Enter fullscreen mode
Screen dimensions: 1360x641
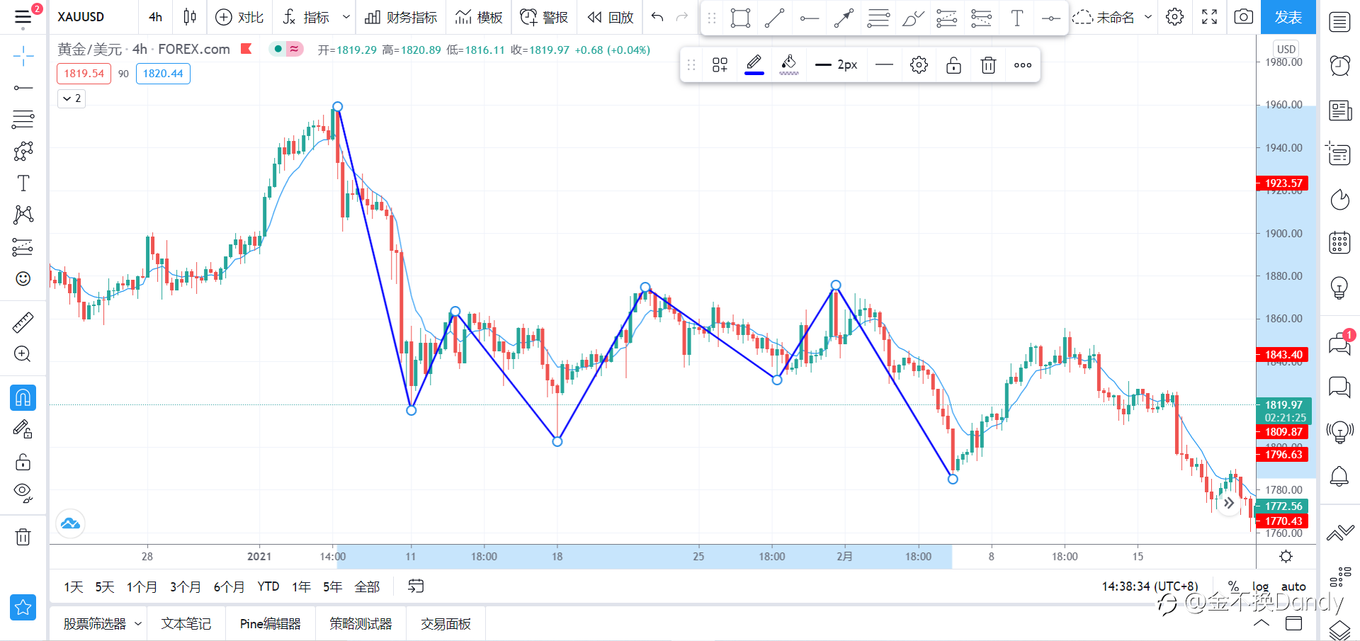click(1209, 17)
